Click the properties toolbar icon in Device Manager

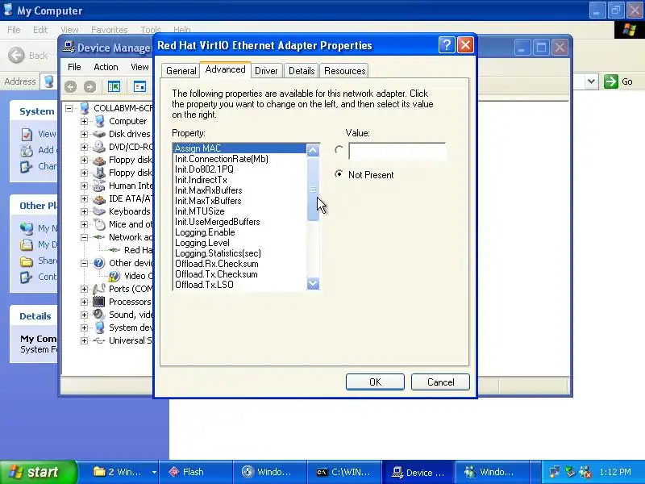pyautogui.click(x=139, y=86)
